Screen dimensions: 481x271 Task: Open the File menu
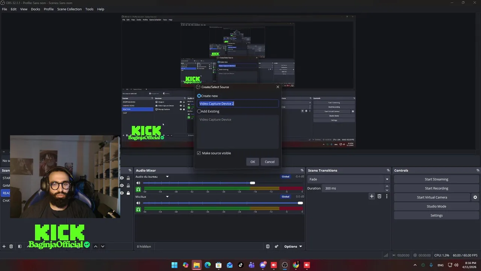click(x=5, y=9)
